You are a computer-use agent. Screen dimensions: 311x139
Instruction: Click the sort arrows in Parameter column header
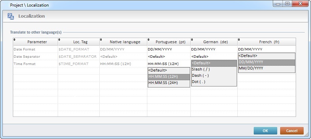pyautogui.click(x=15, y=40)
